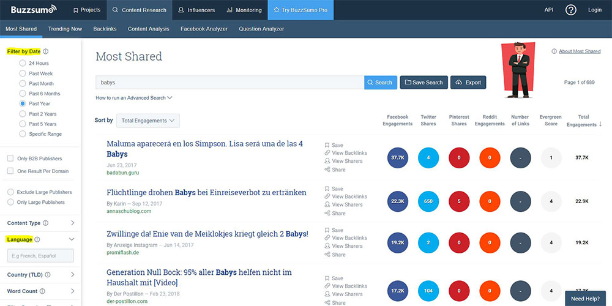Expand How to run an Advanced Search
Viewport: 612px width, 306px height.
tap(134, 98)
